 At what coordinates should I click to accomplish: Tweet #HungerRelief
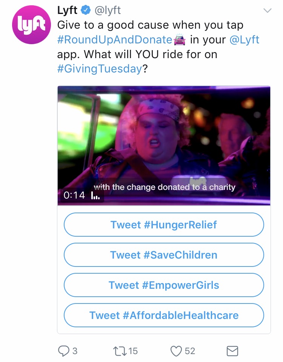point(164,224)
